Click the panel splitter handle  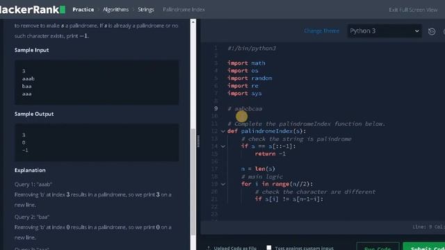click(198, 141)
